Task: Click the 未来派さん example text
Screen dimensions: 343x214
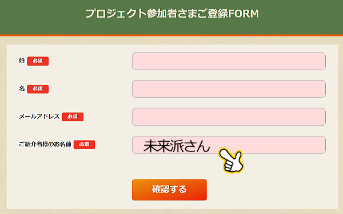Action: tap(177, 146)
